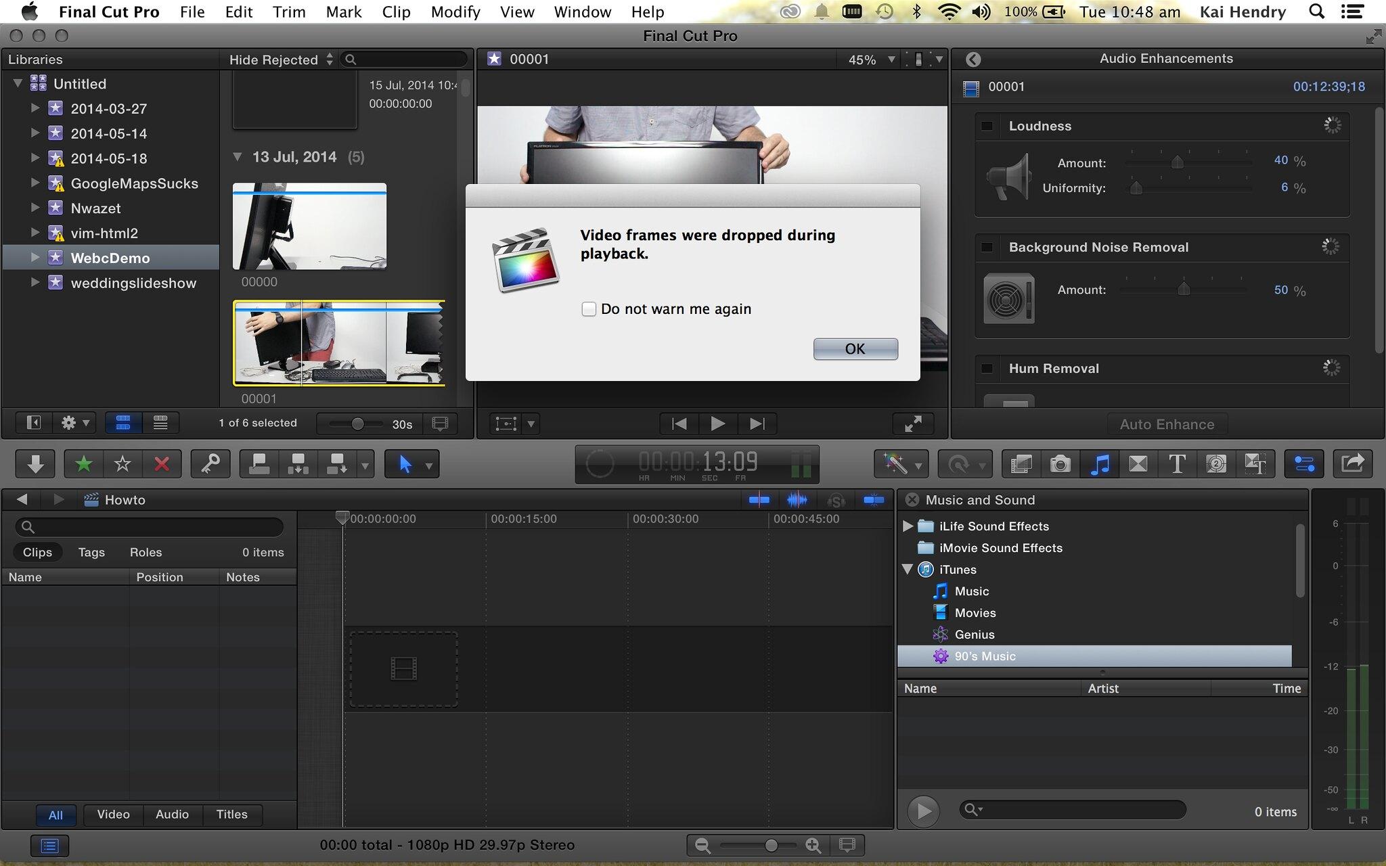Switch to the Roles tab
The image size is (1386, 866).
146,552
